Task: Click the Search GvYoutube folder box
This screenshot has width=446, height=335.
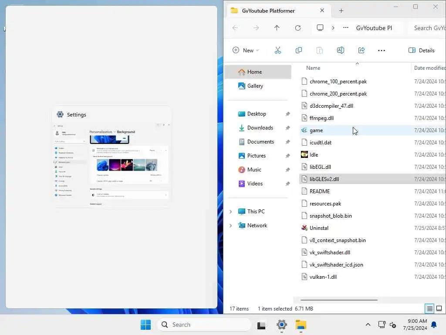Action: (x=427, y=28)
